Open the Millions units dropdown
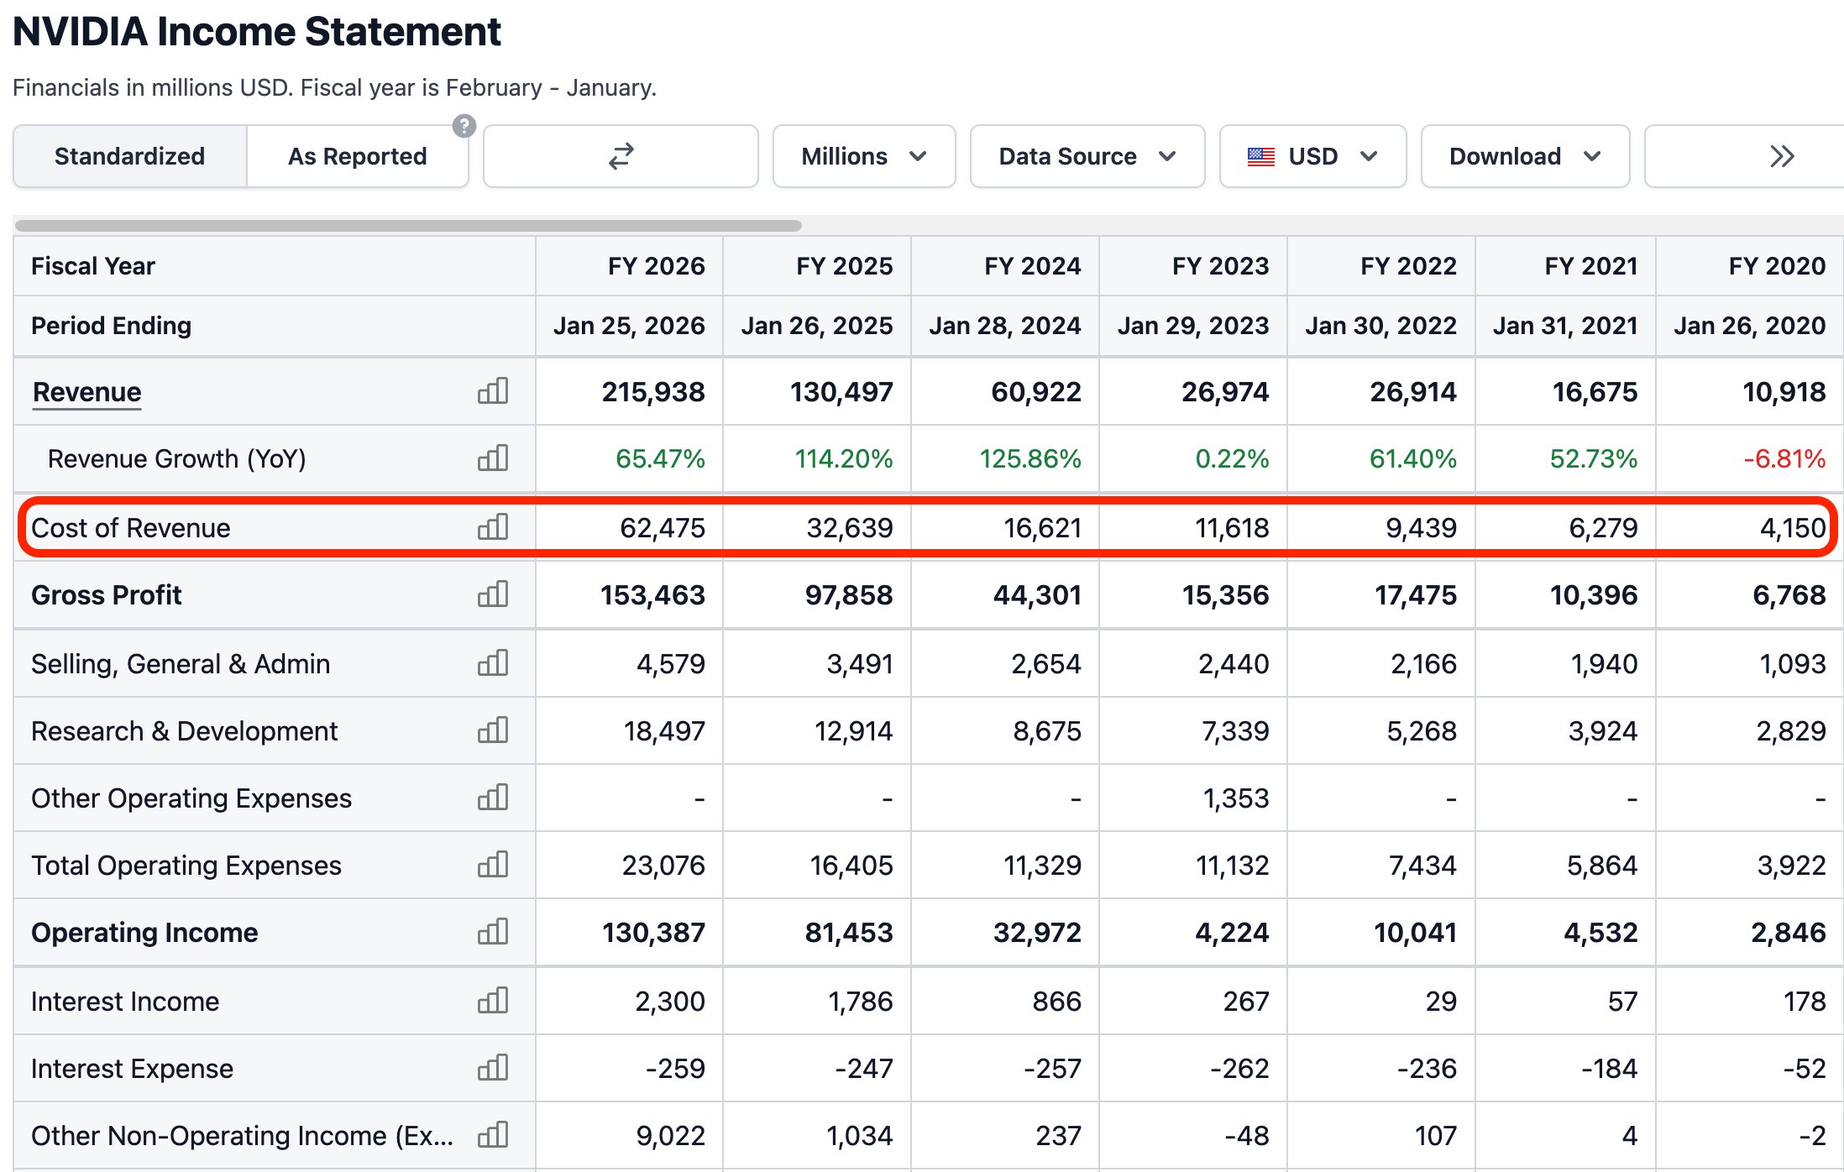This screenshot has width=1844, height=1172. tap(864, 156)
